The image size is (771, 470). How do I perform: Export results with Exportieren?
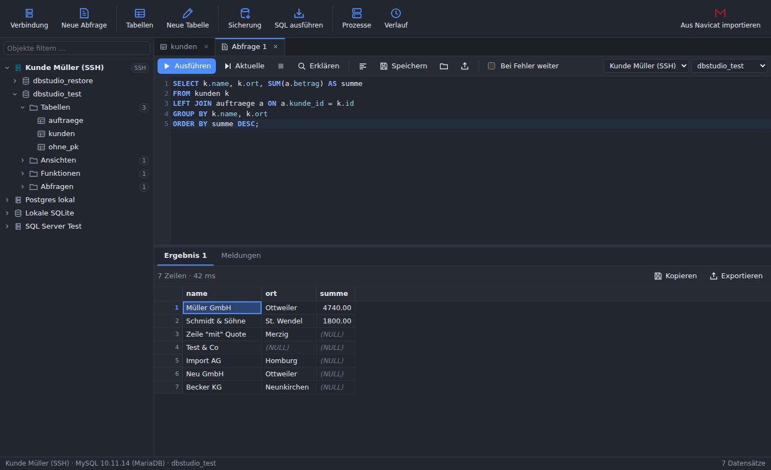pyautogui.click(x=736, y=276)
